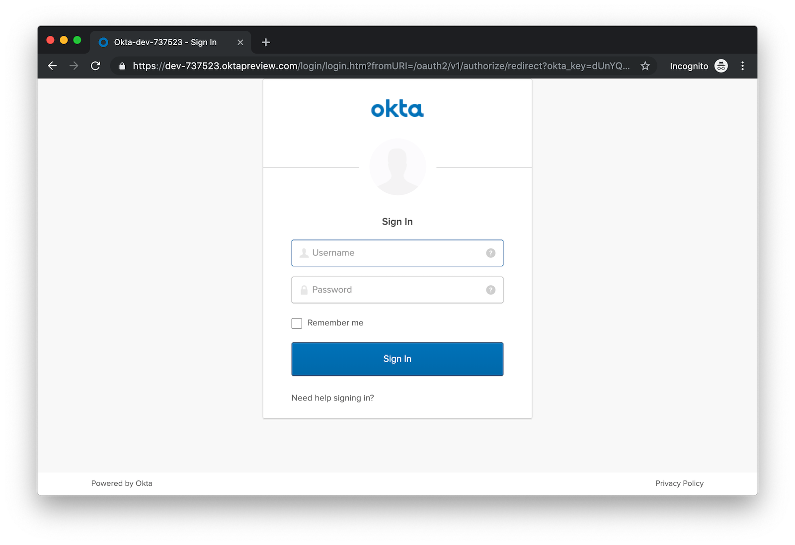Open the Privacy Policy link

pos(679,483)
